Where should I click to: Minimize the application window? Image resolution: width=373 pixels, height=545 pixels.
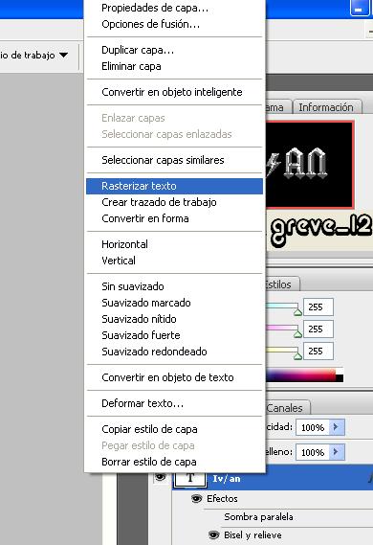pos(359,8)
